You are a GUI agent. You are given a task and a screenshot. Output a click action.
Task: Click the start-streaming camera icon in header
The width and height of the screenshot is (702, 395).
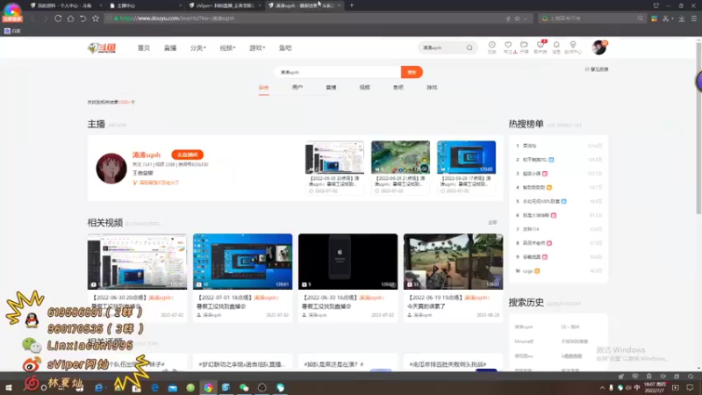tap(524, 47)
